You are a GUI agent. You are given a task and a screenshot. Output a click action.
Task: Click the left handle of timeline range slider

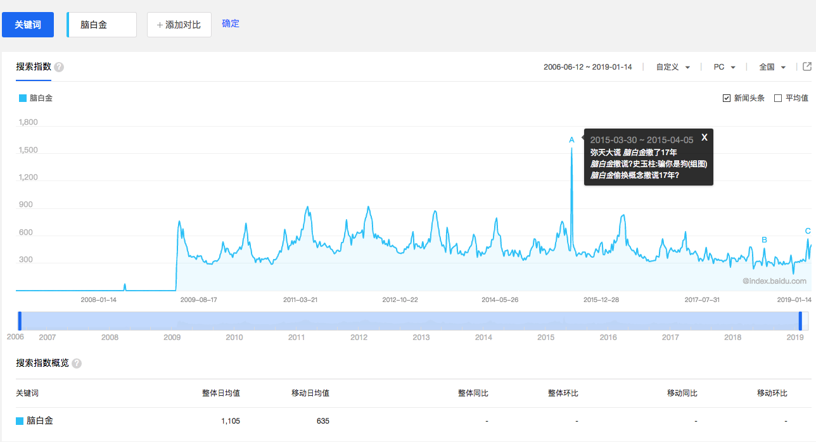pyautogui.click(x=20, y=320)
